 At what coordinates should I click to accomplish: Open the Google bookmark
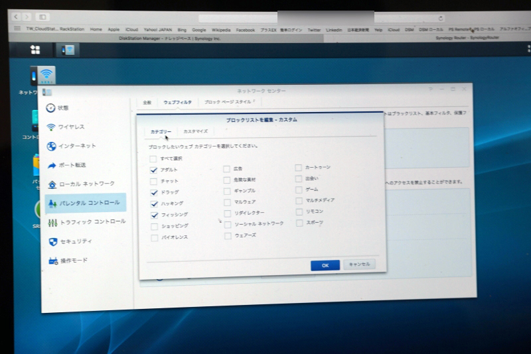(x=198, y=30)
